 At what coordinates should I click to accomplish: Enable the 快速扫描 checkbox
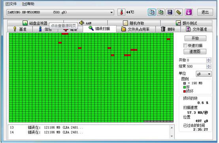pos(185,45)
